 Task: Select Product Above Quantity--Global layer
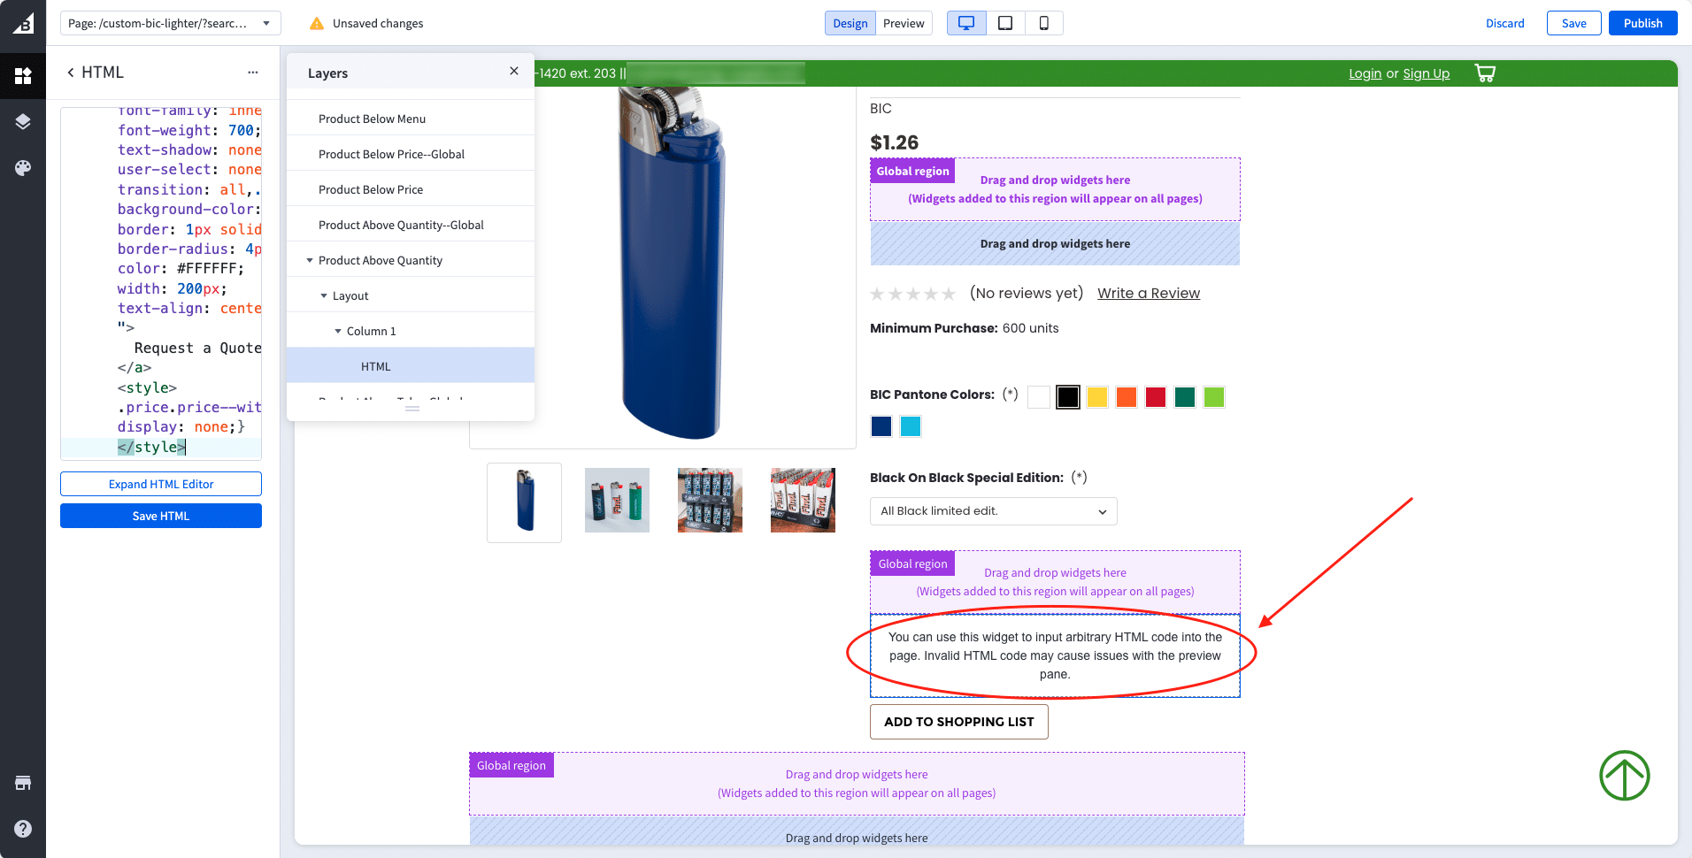click(x=411, y=225)
